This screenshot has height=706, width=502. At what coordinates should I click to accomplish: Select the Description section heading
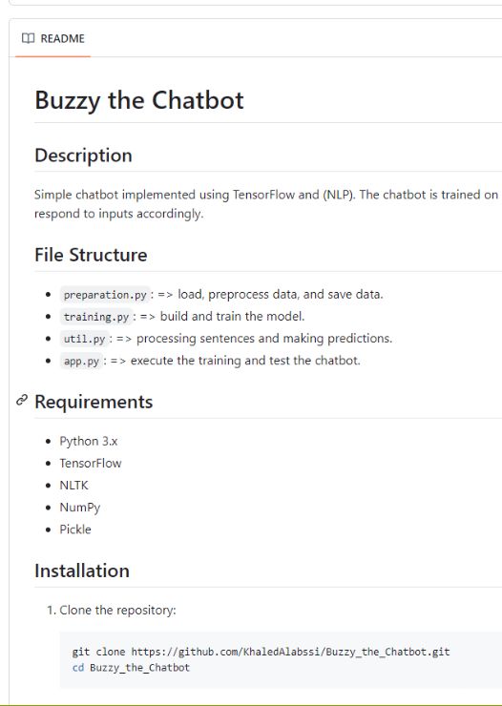(x=83, y=156)
